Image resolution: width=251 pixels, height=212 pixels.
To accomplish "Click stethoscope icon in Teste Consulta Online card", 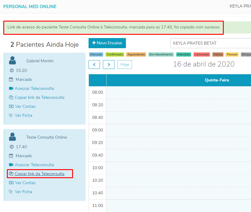I will pos(10,192).
